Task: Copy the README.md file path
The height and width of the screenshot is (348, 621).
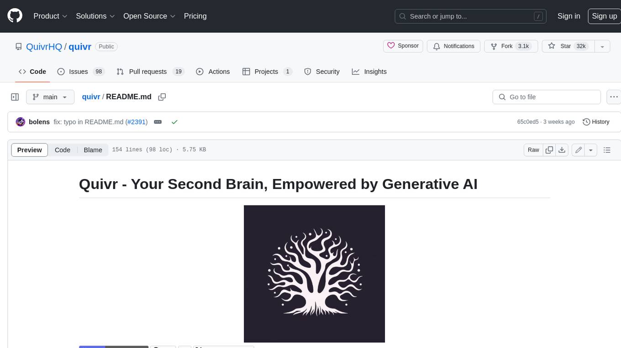Action: pos(162,97)
